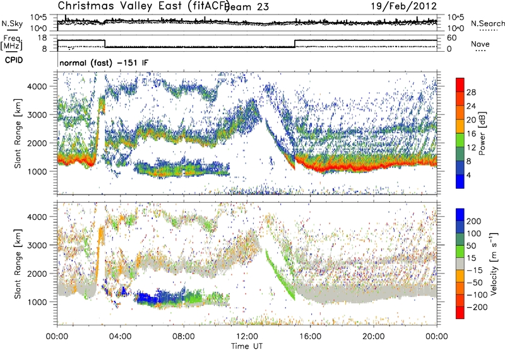This screenshot has height=350, width=505.
Task: Click the '-200' label on Velocity colorbar
Action: pos(477,307)
